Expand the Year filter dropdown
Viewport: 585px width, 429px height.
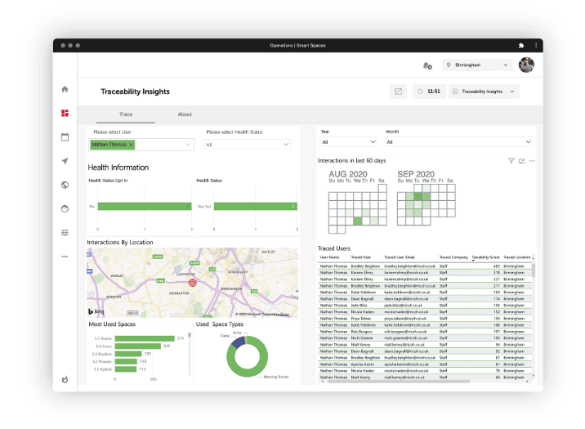(349, 141)
